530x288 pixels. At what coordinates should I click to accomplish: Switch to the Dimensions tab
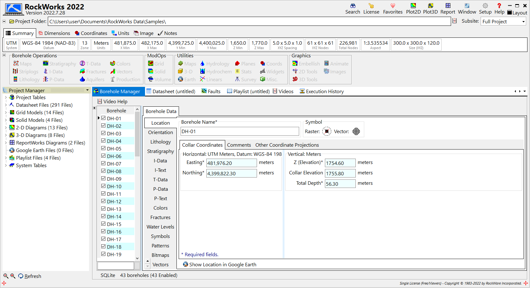point(54,33)
